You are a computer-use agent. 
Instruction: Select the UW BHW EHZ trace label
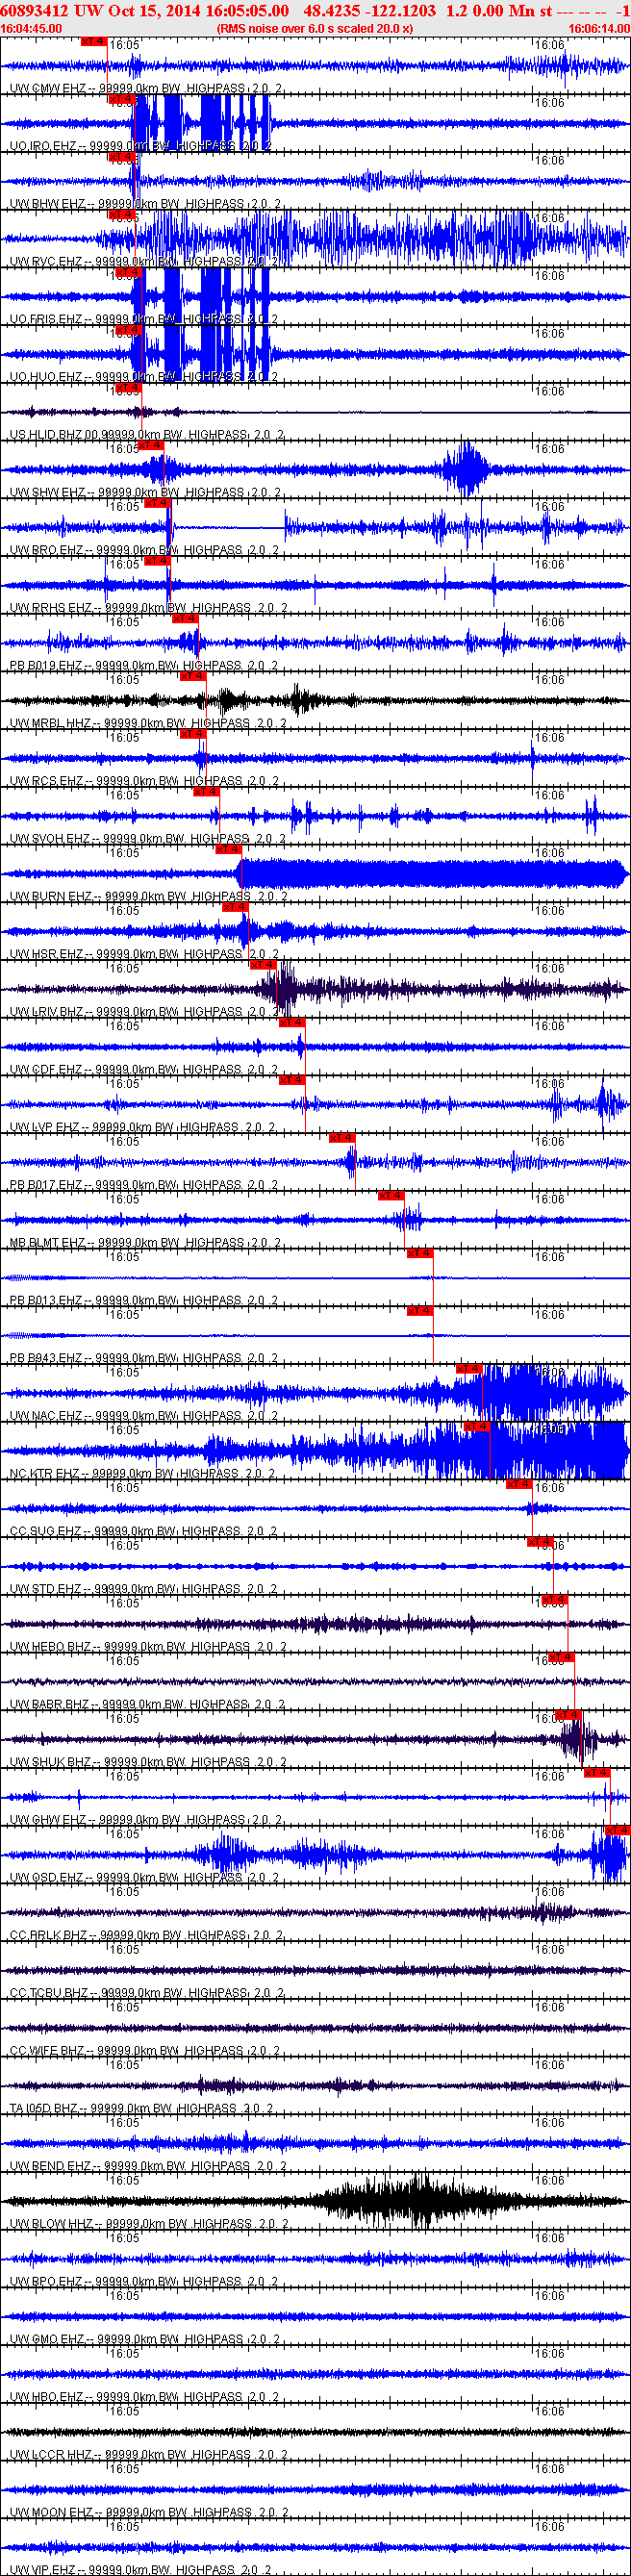145,204
